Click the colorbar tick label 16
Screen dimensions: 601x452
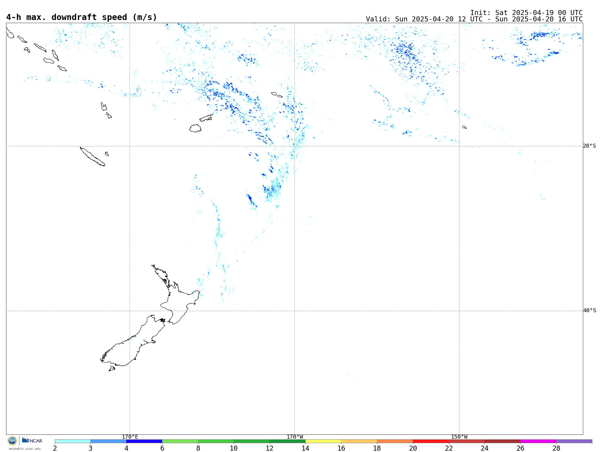coord(341,448)
